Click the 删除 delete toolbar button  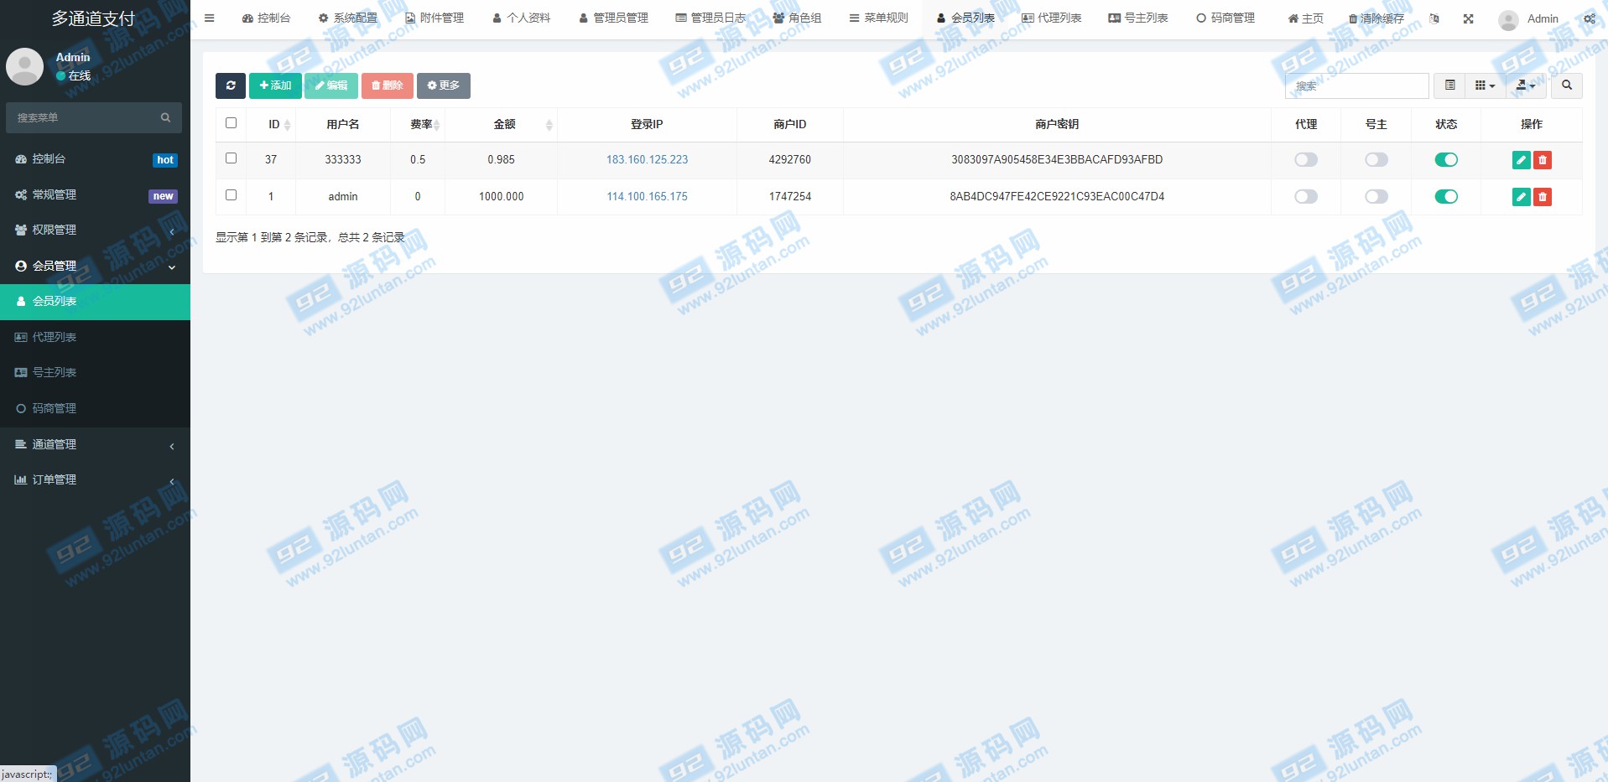387,85
